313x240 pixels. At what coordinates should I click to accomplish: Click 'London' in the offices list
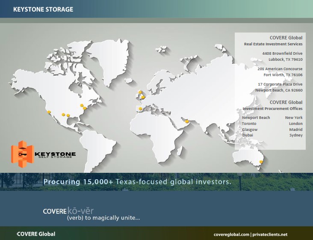click(x=296, y=124)
